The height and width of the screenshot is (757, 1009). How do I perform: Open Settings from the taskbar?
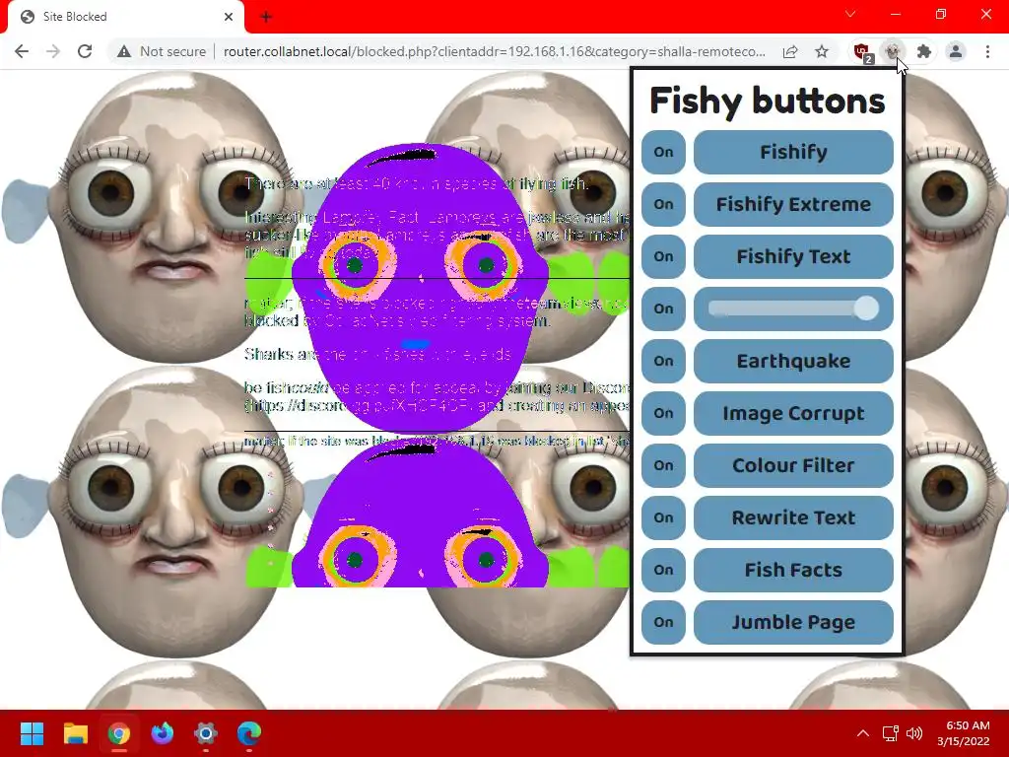point(206,733)
